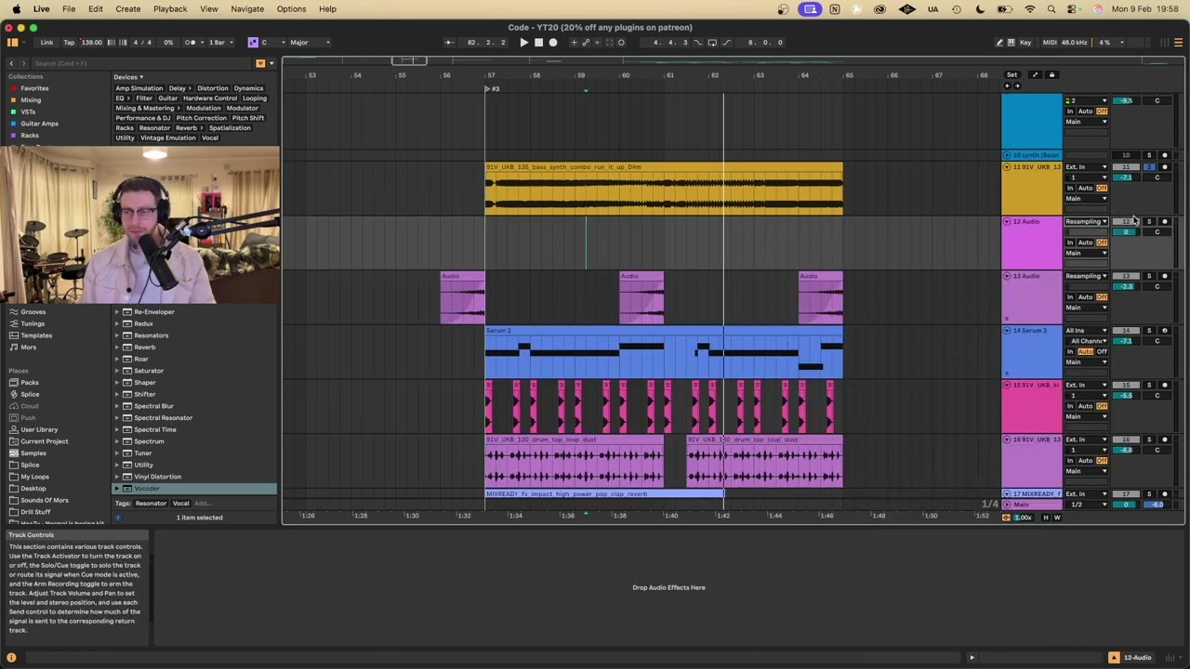Screen dimensions: 1190x669
Task: Click the automation arm icon
Action: click(x=586, y=42)
